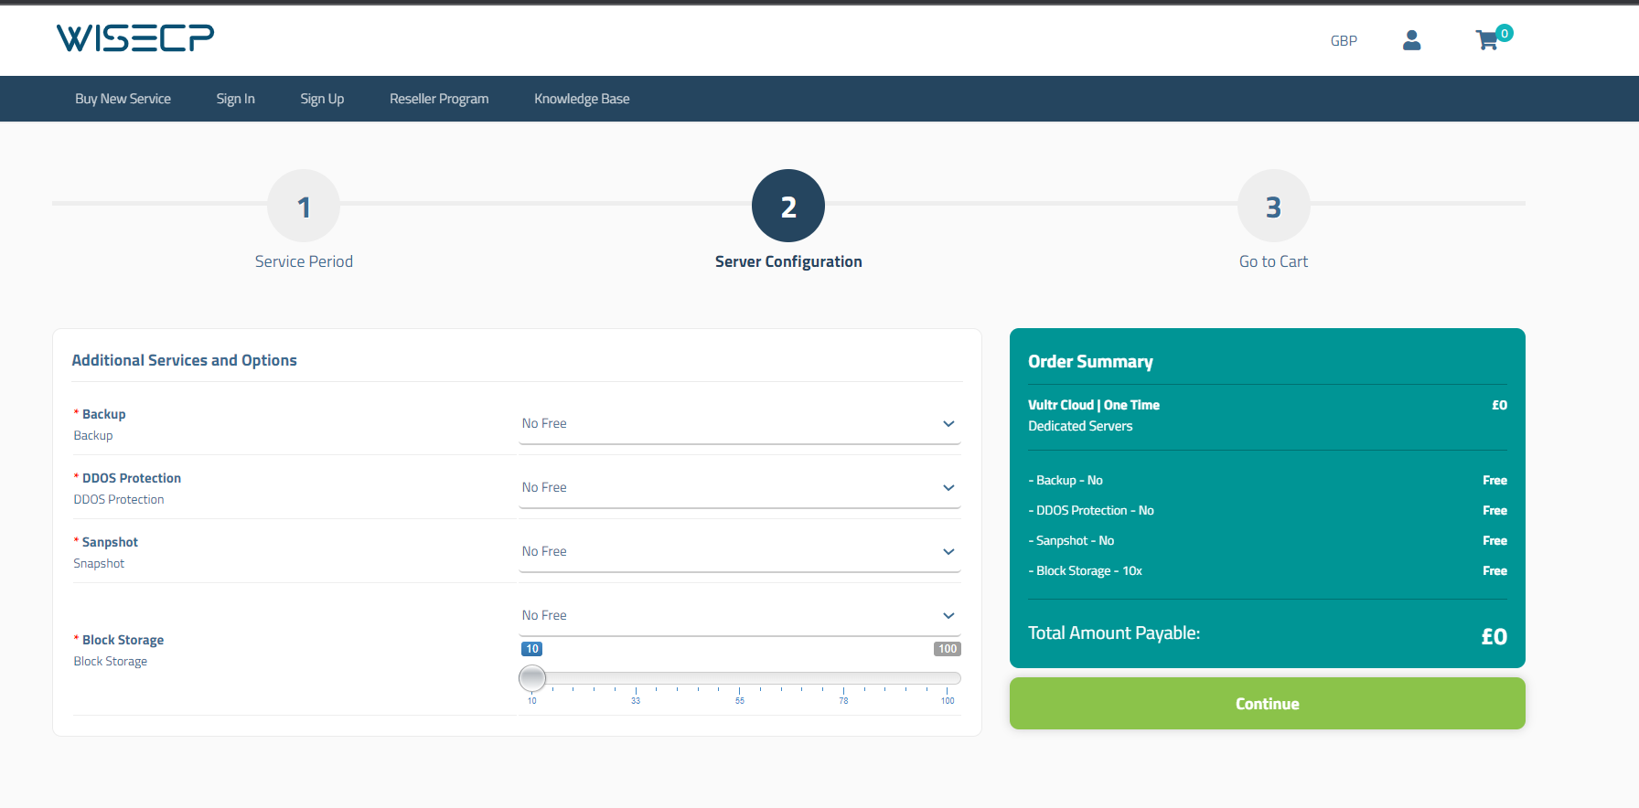Click the slider current value 10 badge
The width and height of the screenshot is (1639, 808).
(x=532, y=649)
